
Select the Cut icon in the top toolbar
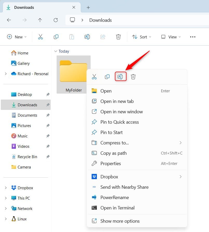point(41,37)
